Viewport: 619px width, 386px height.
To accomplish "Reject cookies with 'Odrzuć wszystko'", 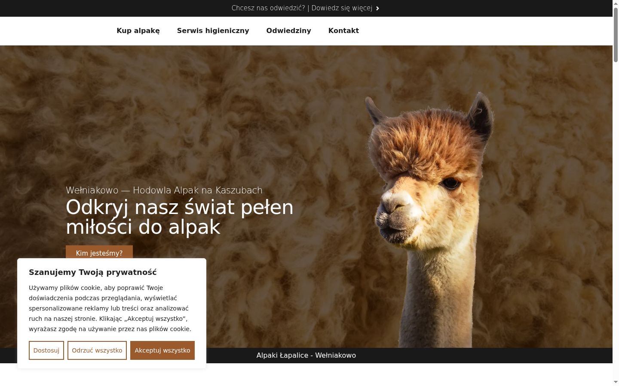I will [97, 350].
